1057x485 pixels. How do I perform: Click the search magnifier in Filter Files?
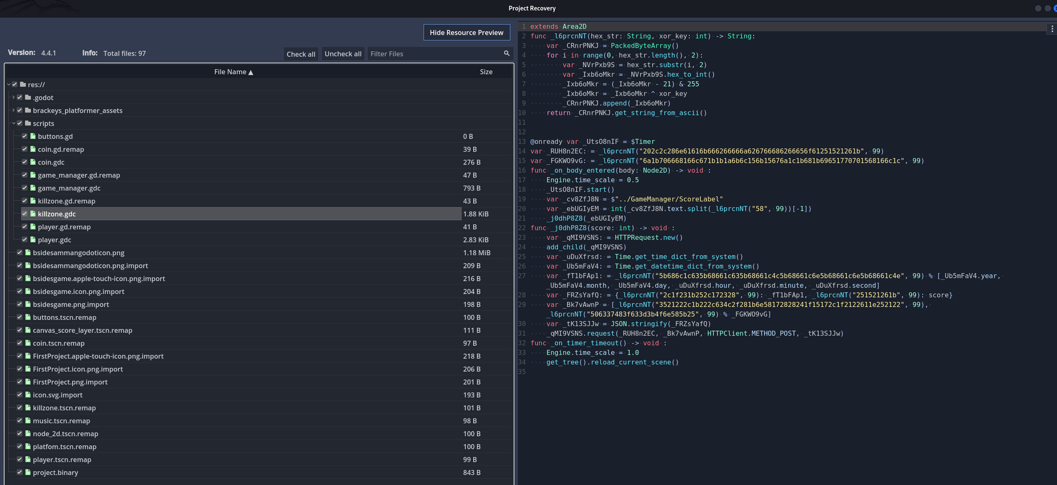[507, 53]
